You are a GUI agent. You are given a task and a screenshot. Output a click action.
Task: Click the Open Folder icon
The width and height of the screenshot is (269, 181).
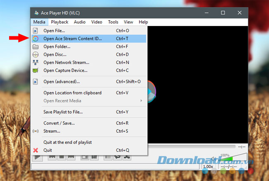point(36,47)
